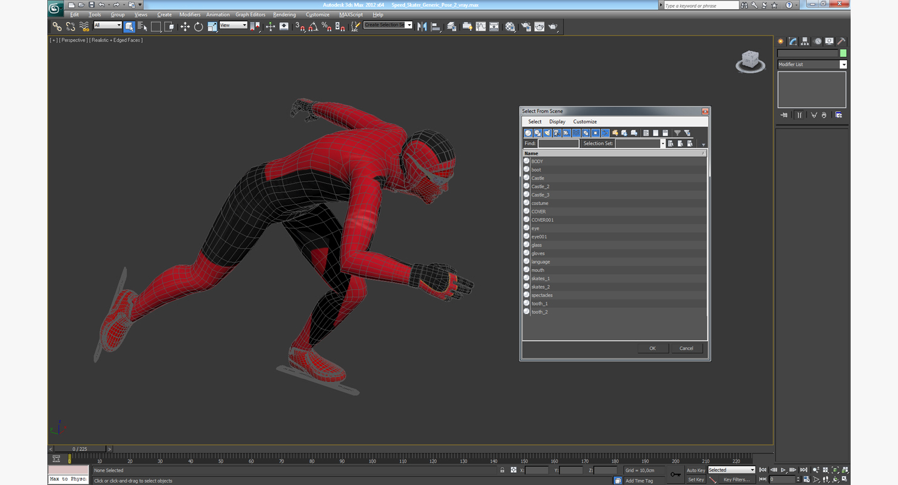Click Cancel in Select From Scene
The height and width of the screenshot is (485, 898).
click(686, 348)
